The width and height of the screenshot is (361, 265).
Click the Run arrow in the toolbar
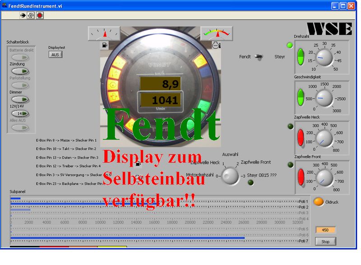23,15
